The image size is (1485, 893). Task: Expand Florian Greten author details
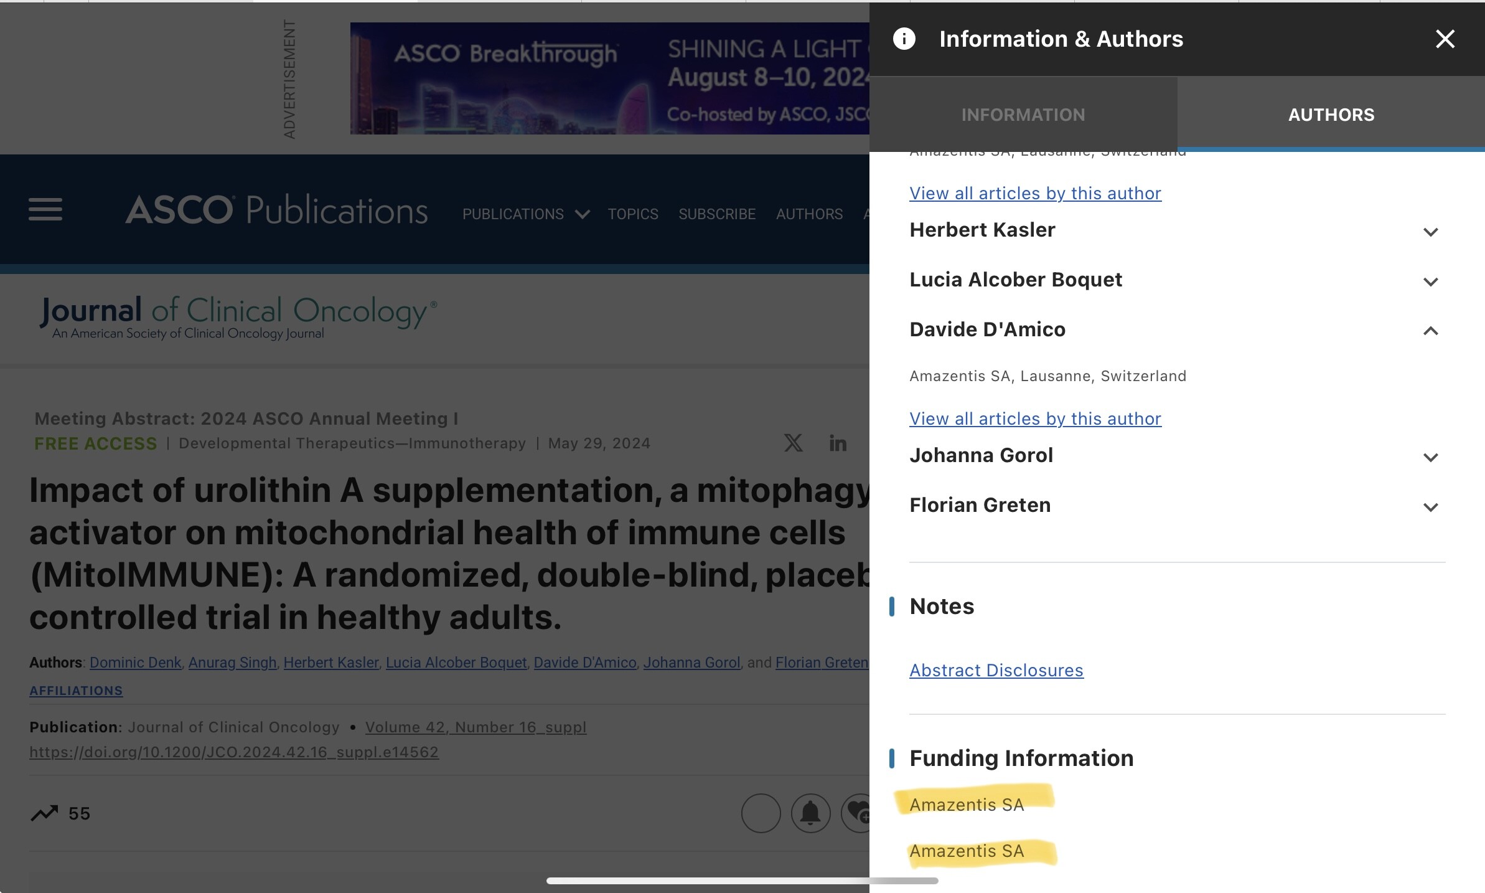tap(1430, 507)
